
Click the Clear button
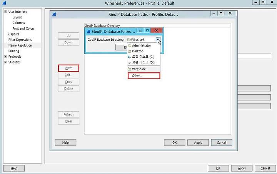(68, 122)
